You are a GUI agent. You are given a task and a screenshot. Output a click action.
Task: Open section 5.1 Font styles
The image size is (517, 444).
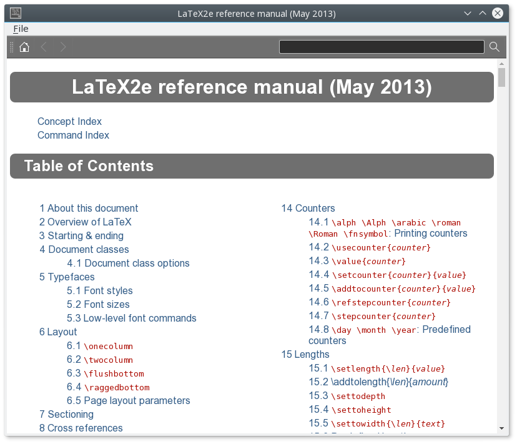pos(99,290)
